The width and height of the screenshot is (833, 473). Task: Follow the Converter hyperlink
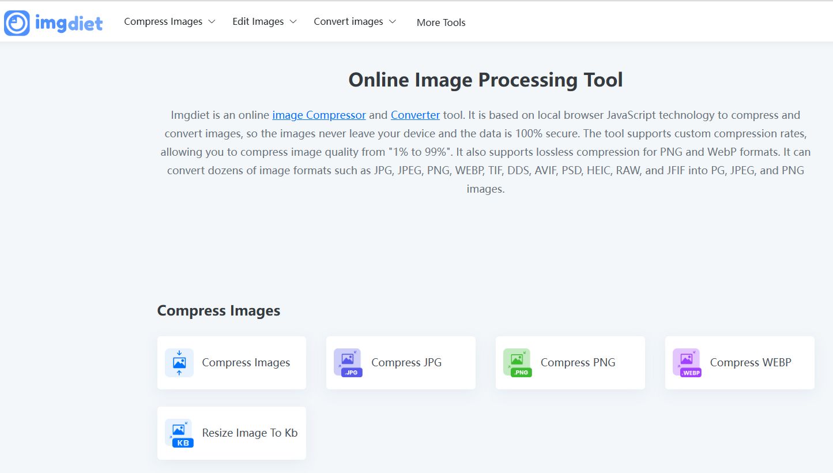click(415, 115)
